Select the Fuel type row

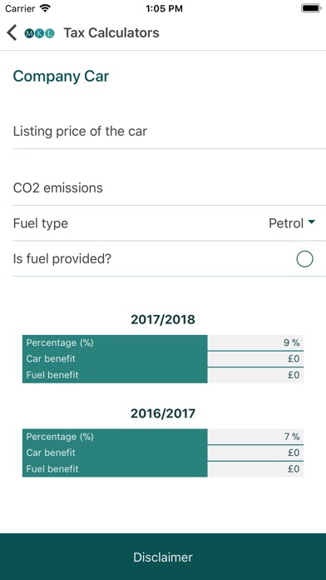(169, 223)
